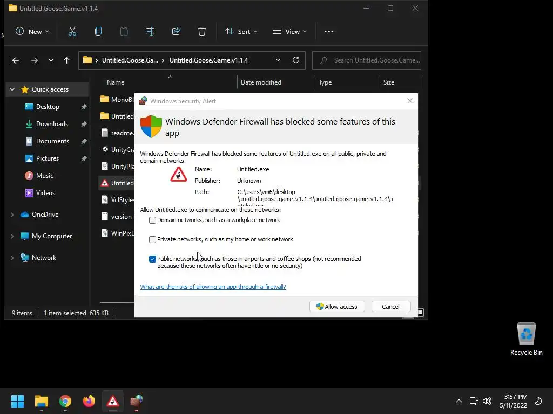This screenshot has width=553, height=414.
Task: Select the Recycle Bin desktop icon
Action: (x=526, y=339)
